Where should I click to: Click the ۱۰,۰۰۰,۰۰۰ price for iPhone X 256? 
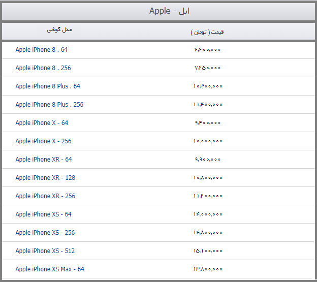point(208,141)
